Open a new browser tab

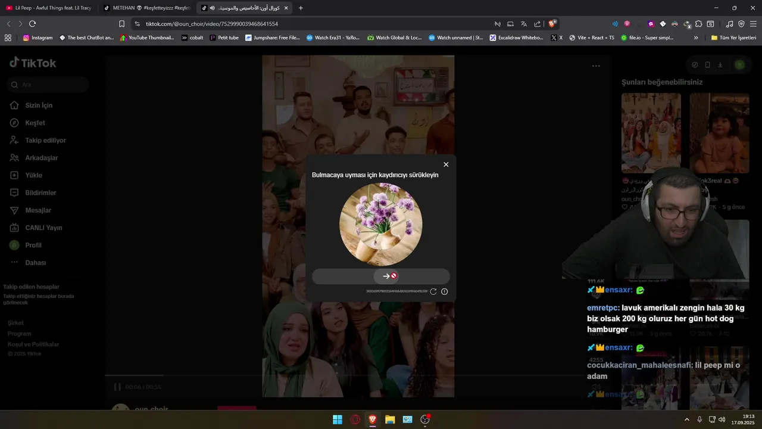301,8
